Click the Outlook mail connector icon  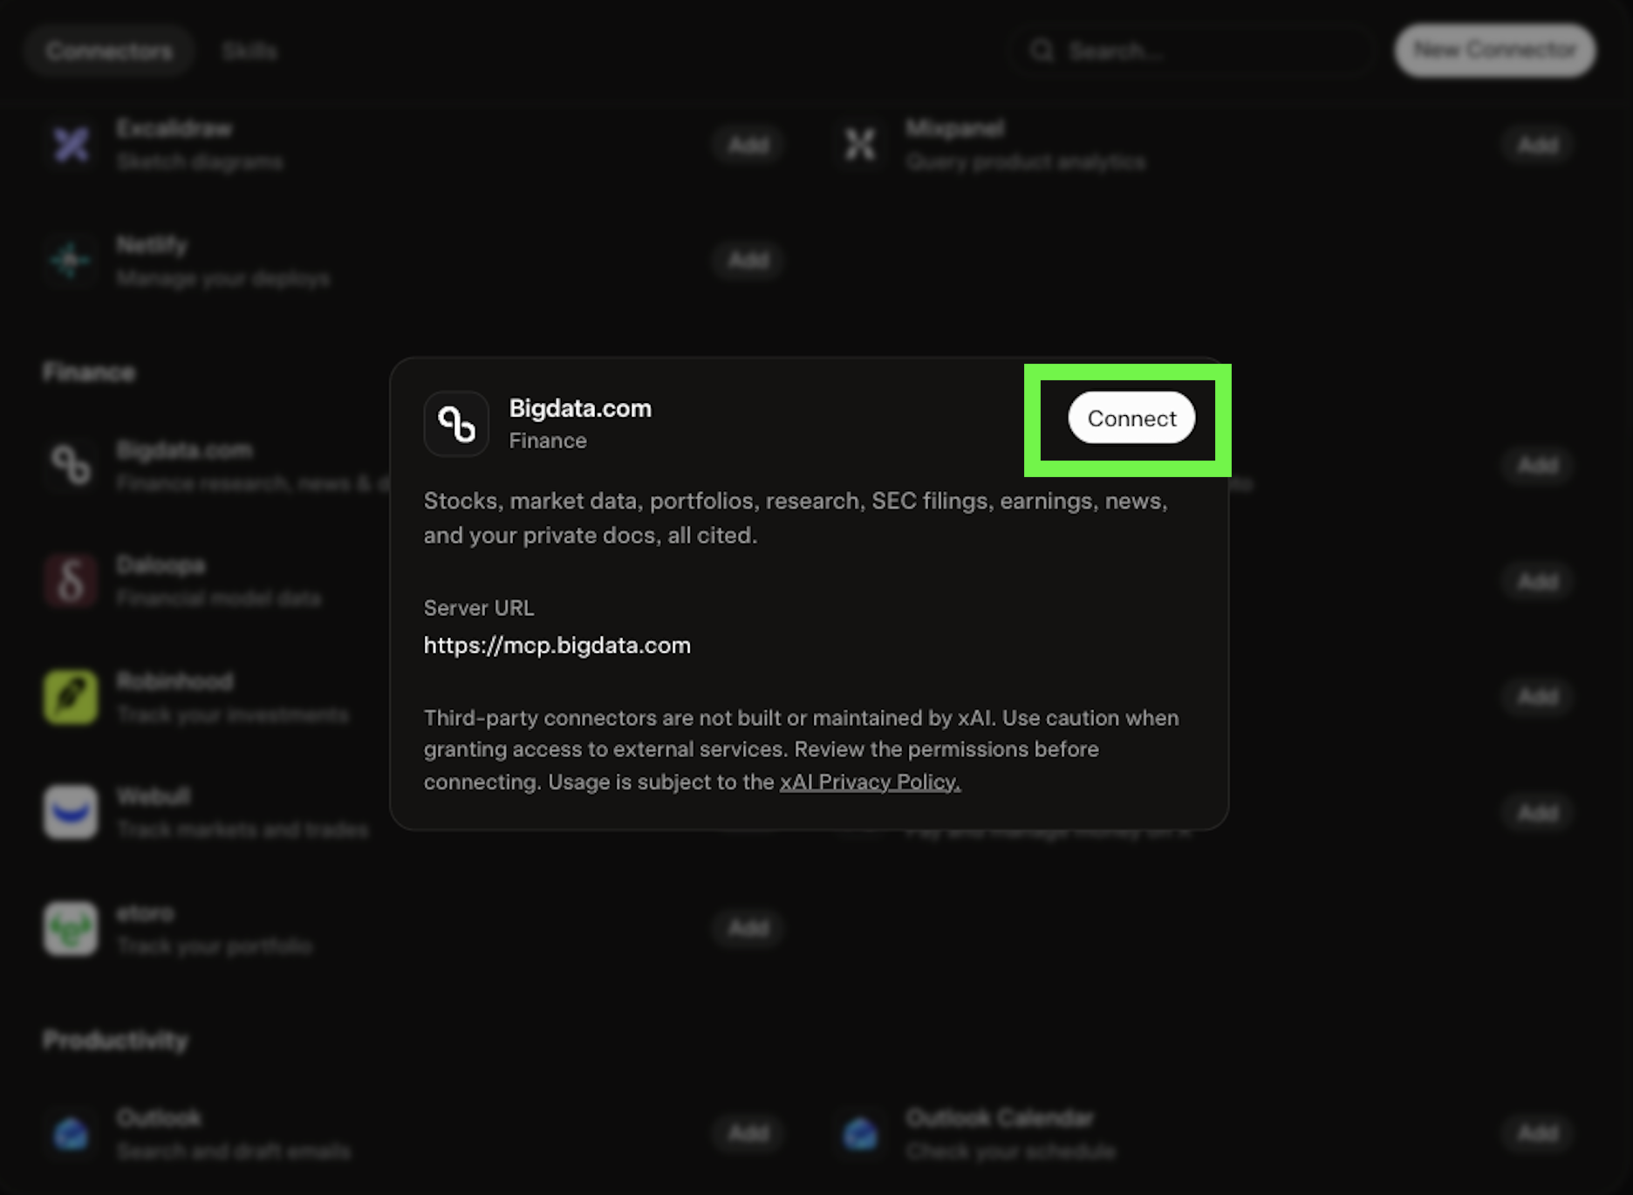pyautogui.click(x=71, y=1134)
